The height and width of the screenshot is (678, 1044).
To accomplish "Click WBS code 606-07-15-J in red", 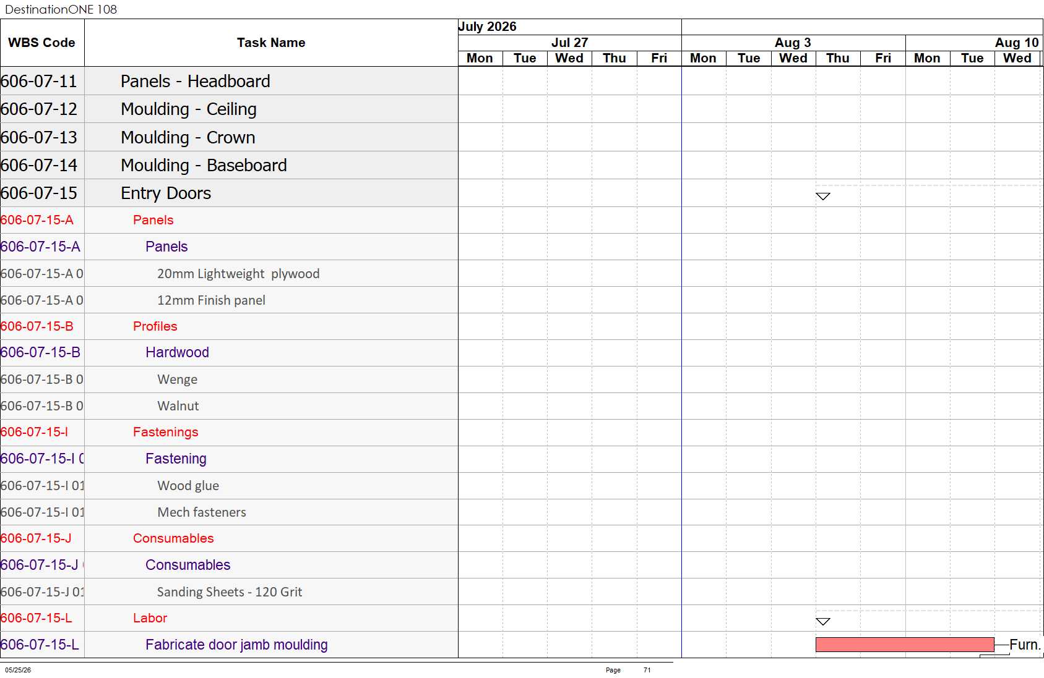I will [x=36, y=538].
